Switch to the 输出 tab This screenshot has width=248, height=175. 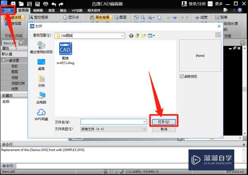point(63,10)
